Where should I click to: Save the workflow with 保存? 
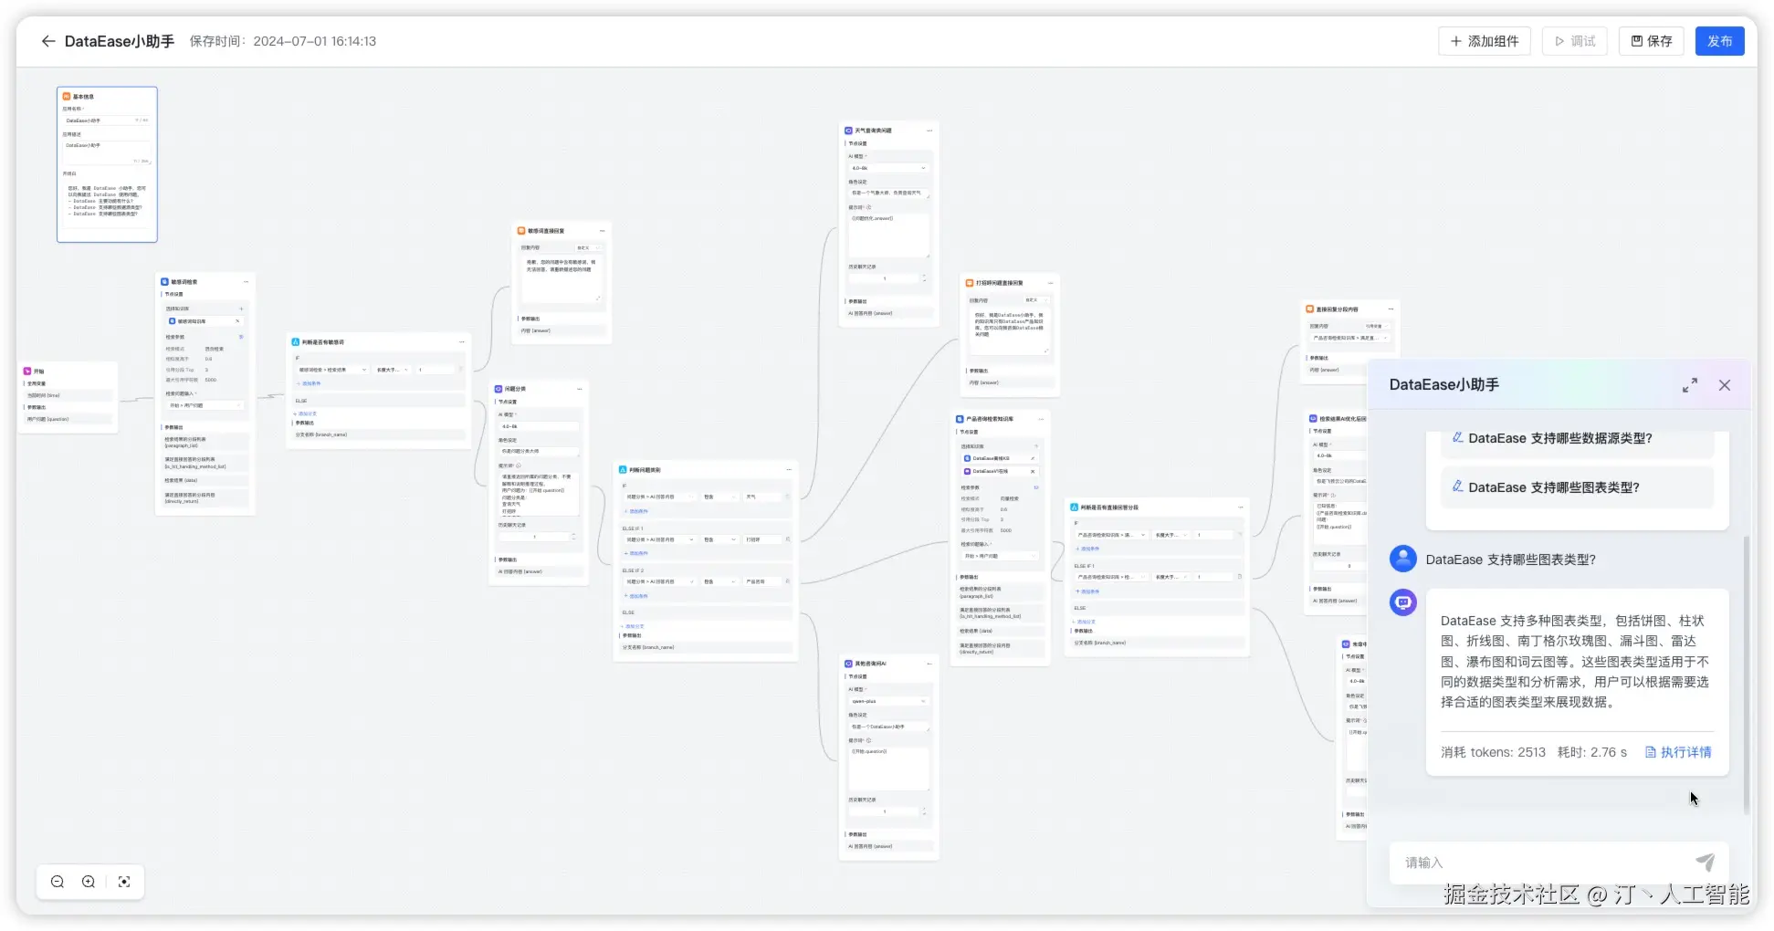(x=1652, y=41)
